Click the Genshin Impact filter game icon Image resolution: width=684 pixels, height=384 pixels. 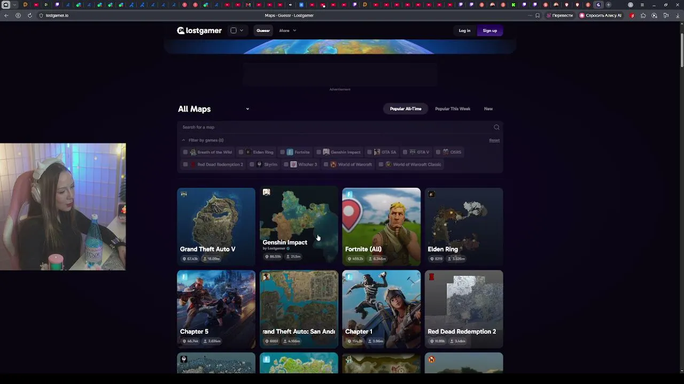tap(326, 152)
